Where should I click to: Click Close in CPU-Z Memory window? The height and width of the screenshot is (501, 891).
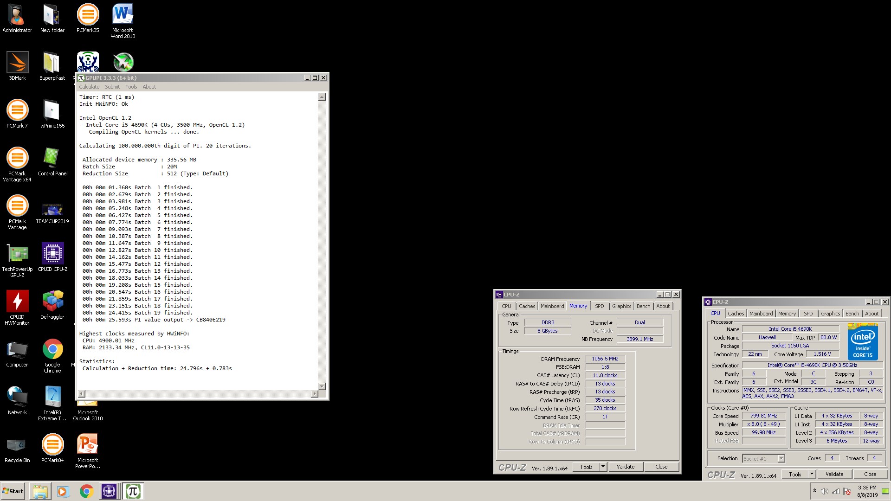[x=661, y=467]
